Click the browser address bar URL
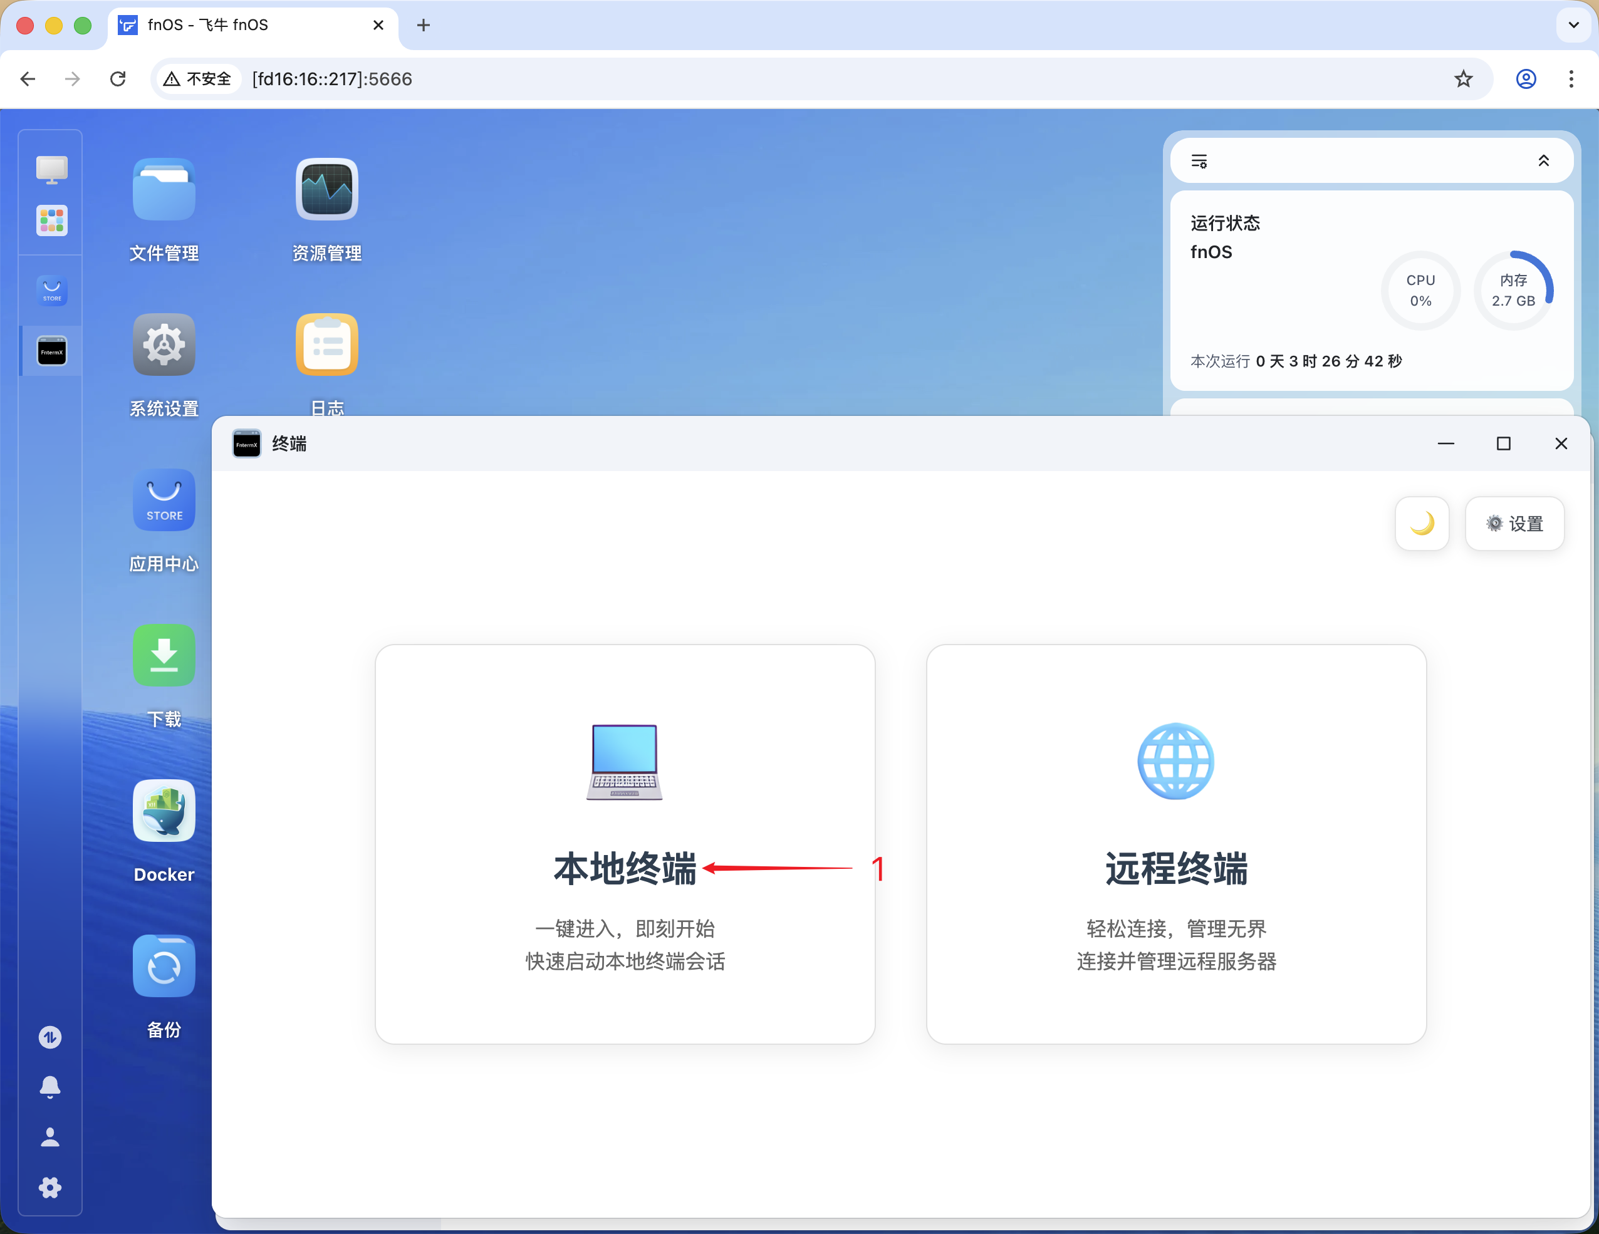The height and width of the screenshot is (1234, 1599). pyautogui.click(x=331, y=79)
